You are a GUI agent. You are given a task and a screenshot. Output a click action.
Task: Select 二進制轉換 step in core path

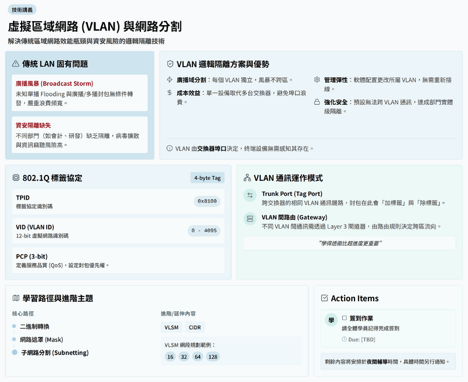[x=35, y=326]
